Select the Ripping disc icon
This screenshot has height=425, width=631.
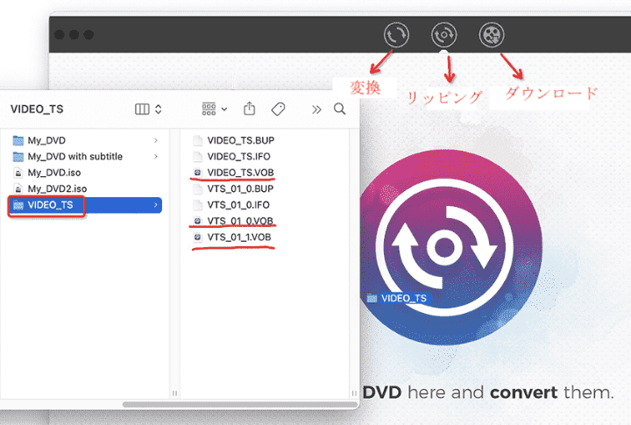point(443,34)
